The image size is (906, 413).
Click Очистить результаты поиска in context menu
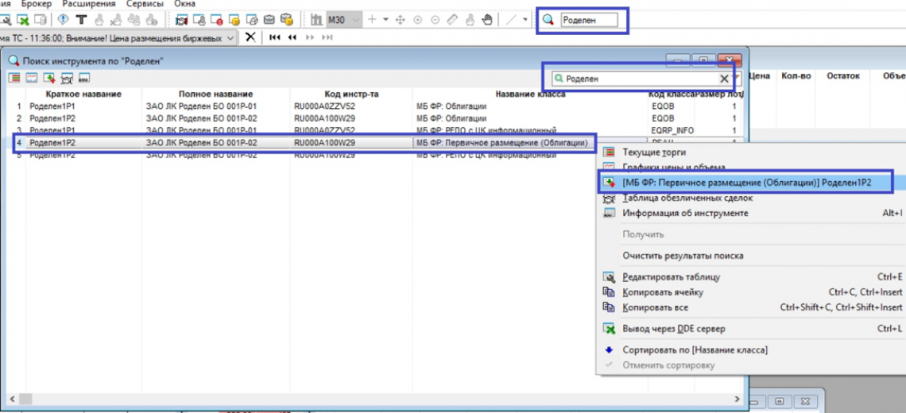[683, 256]
